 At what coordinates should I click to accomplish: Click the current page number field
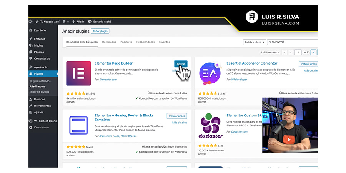298,53
